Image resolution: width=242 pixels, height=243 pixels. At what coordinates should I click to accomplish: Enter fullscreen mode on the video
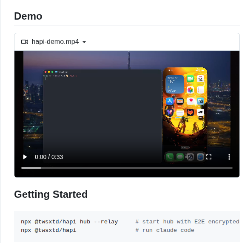tap(209, 157)
